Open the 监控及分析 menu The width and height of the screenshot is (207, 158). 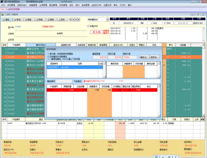pos(97,5)
